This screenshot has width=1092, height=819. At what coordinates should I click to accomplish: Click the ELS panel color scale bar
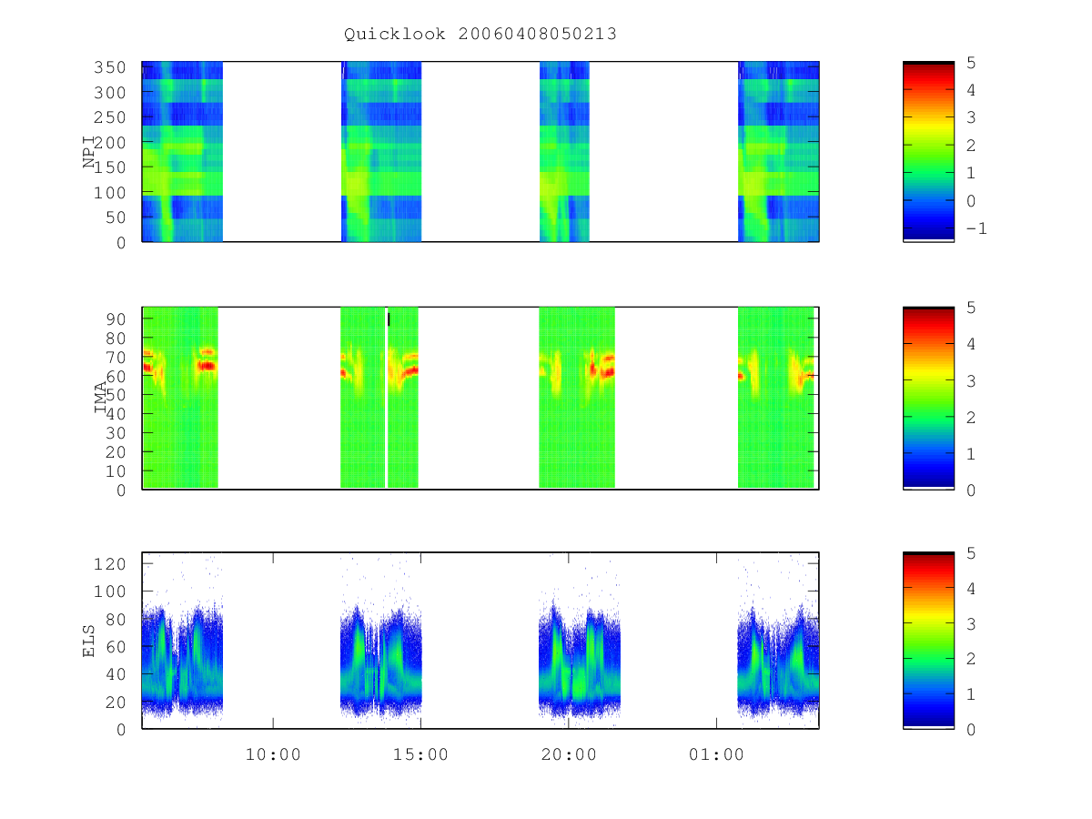pyautogui.click(x=928, y=641)
